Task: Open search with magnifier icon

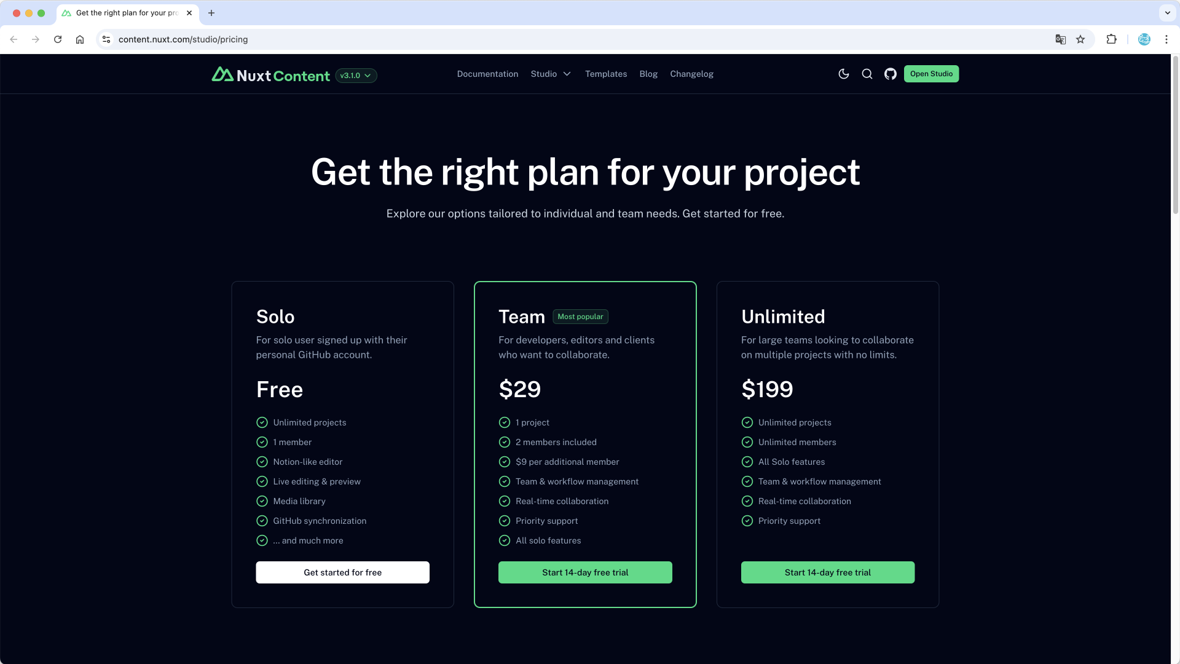Action: (867, 74)
